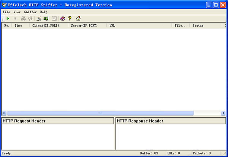Click the Ready status text
Screen dimensions: 228x157
[x=6, y=153]
